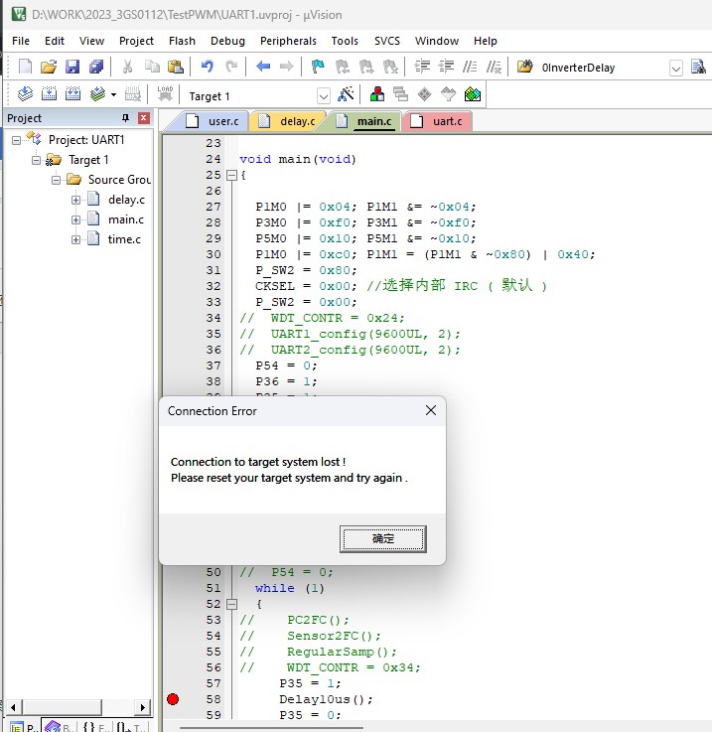Switch to the uart.c editor tab
The height and width of the screenshot is (732, 712).
(437, 121)
